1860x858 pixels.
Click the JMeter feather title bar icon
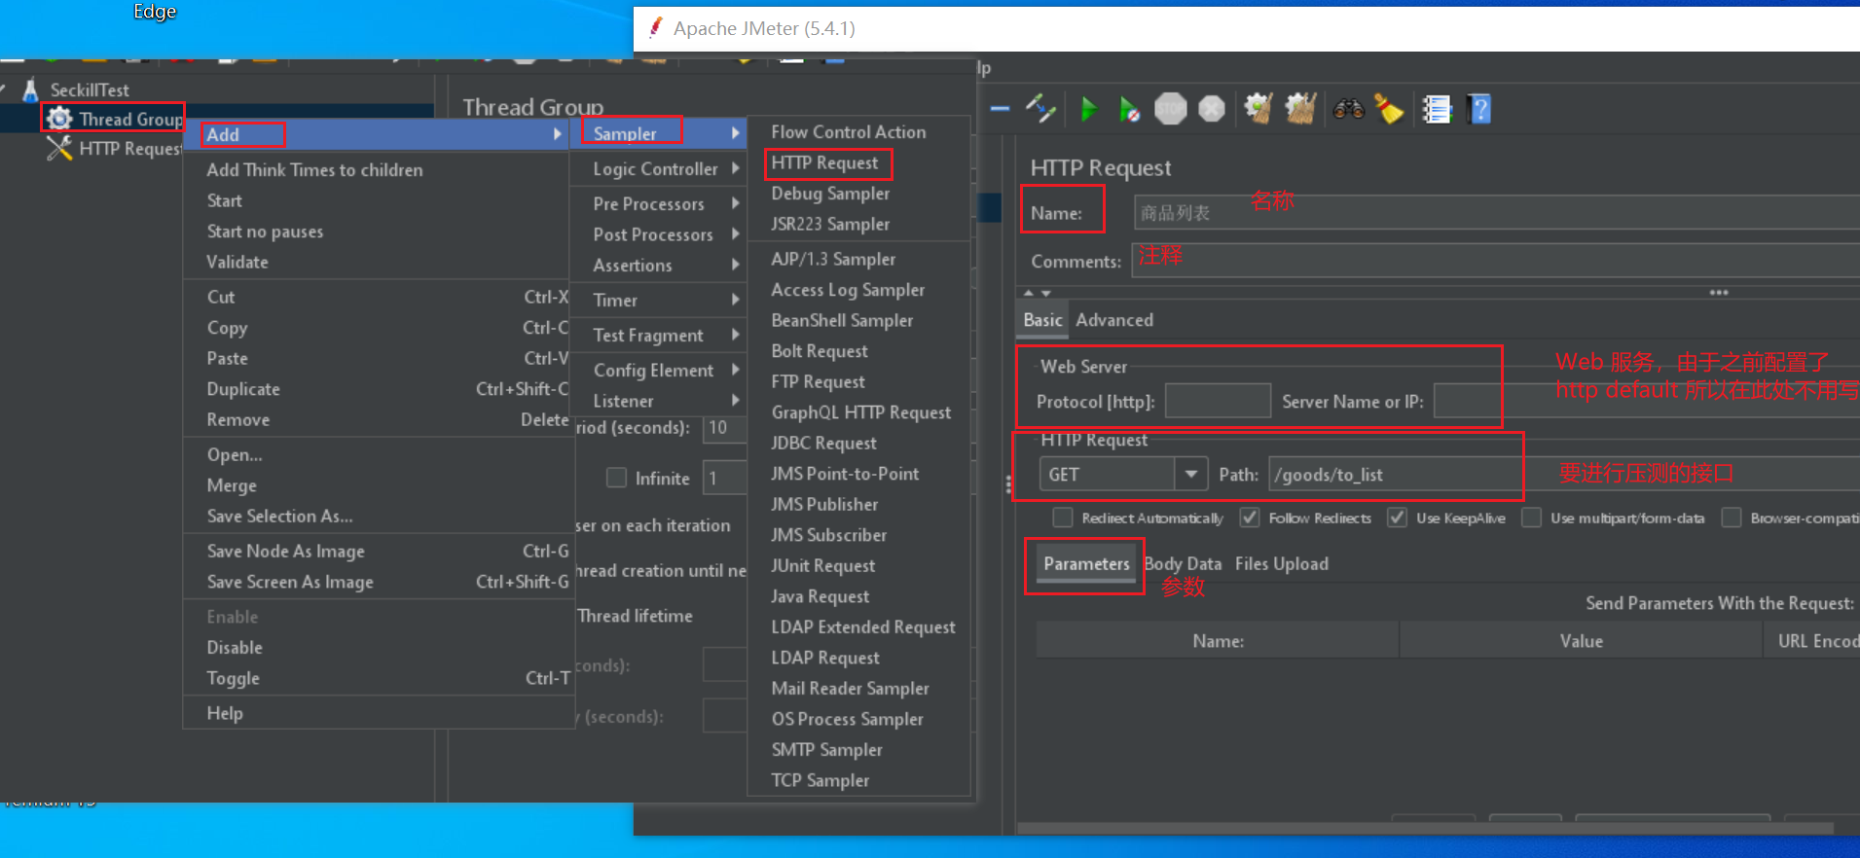pos(656,27)
